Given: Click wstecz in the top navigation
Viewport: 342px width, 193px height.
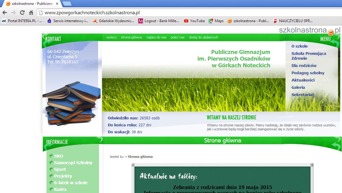Looking at the screenshot, I should point(111,38).
